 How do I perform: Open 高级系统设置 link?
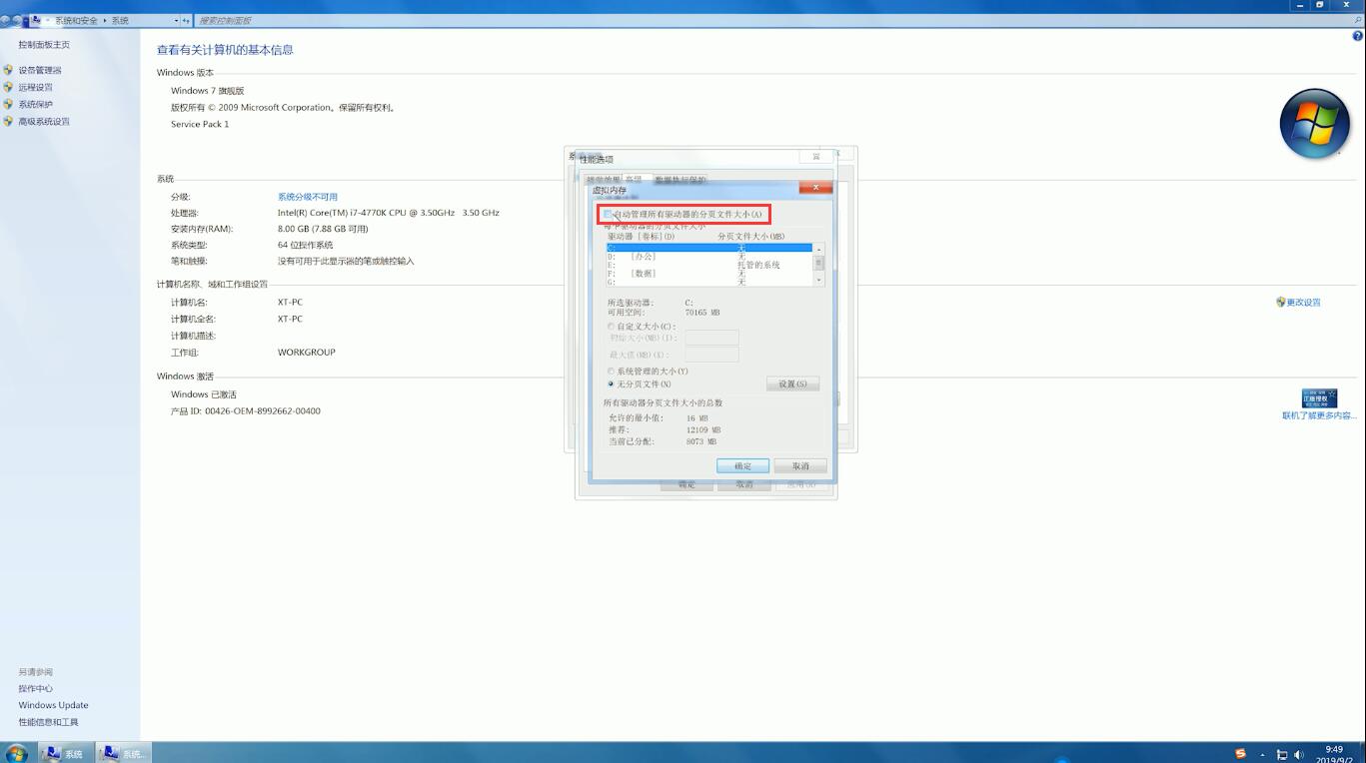(44, 121)
